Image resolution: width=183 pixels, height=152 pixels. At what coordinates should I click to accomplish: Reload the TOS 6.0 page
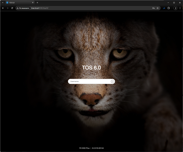12,8
